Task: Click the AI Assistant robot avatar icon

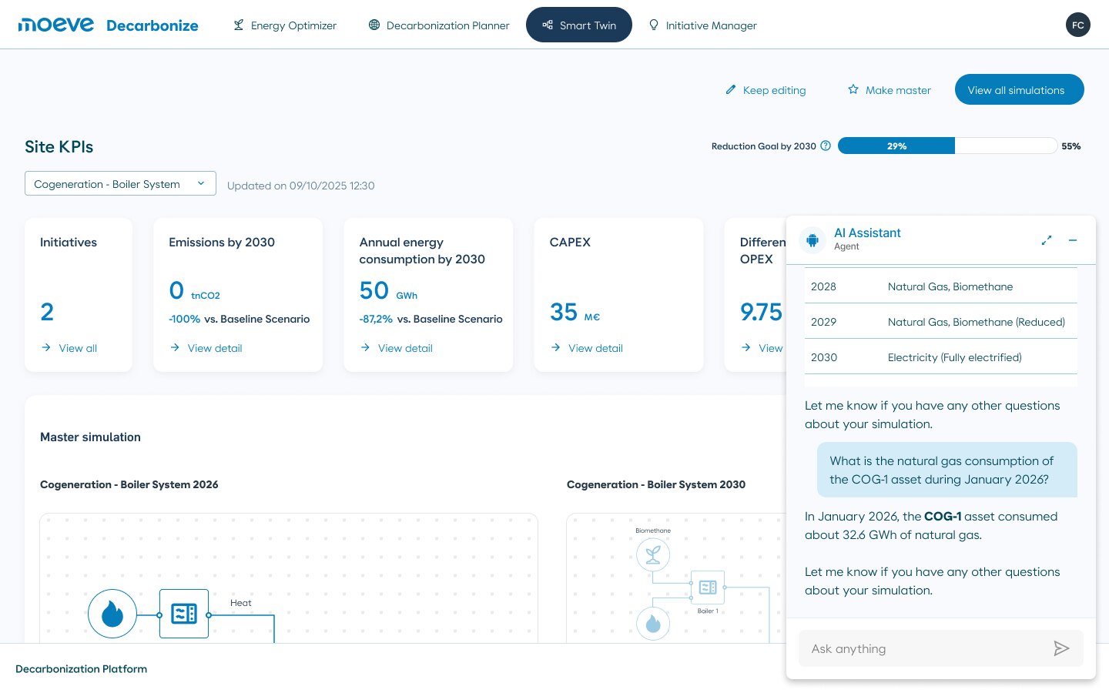Action: (812, 239)
